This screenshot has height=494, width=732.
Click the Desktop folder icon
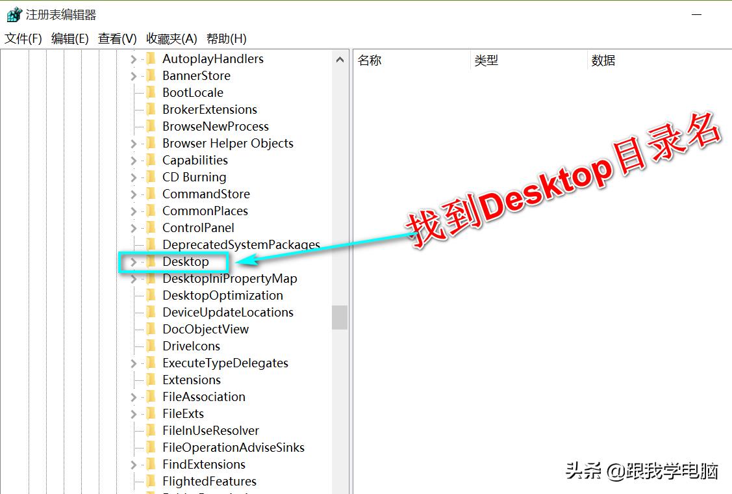(x=151, y=262)
